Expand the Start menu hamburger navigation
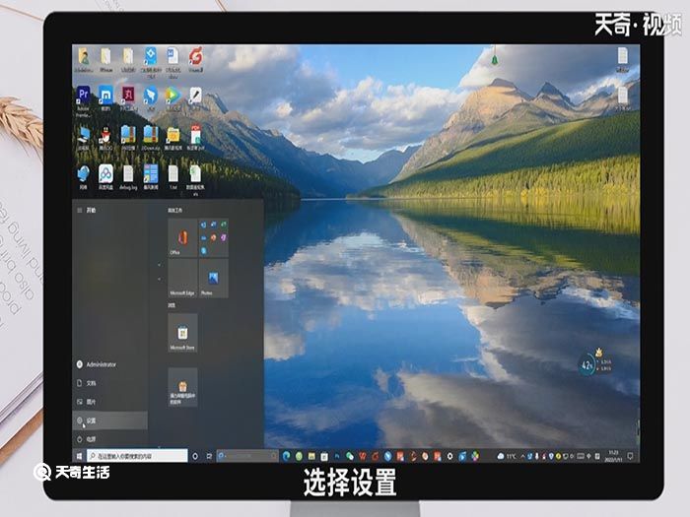690x517 pixels. pyautogui.click(x=80, y=211)
